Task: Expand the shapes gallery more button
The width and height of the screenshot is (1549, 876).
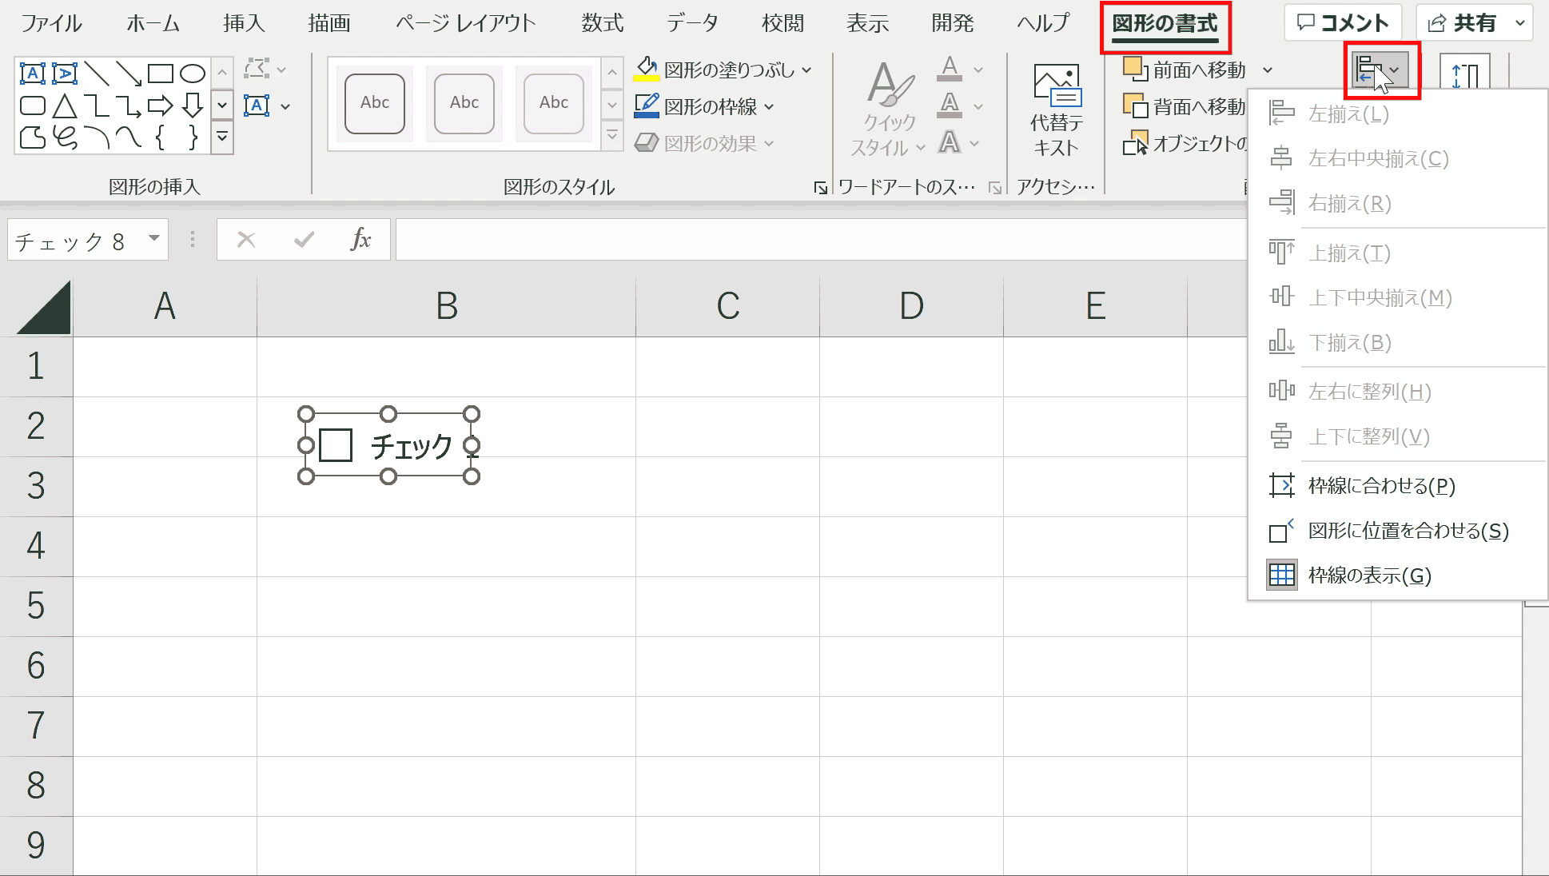Action: [222, 137]
